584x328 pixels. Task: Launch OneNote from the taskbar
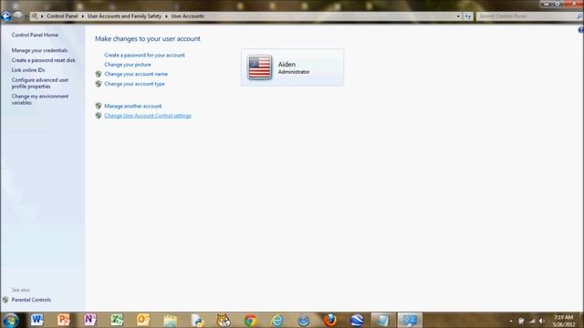90,320
